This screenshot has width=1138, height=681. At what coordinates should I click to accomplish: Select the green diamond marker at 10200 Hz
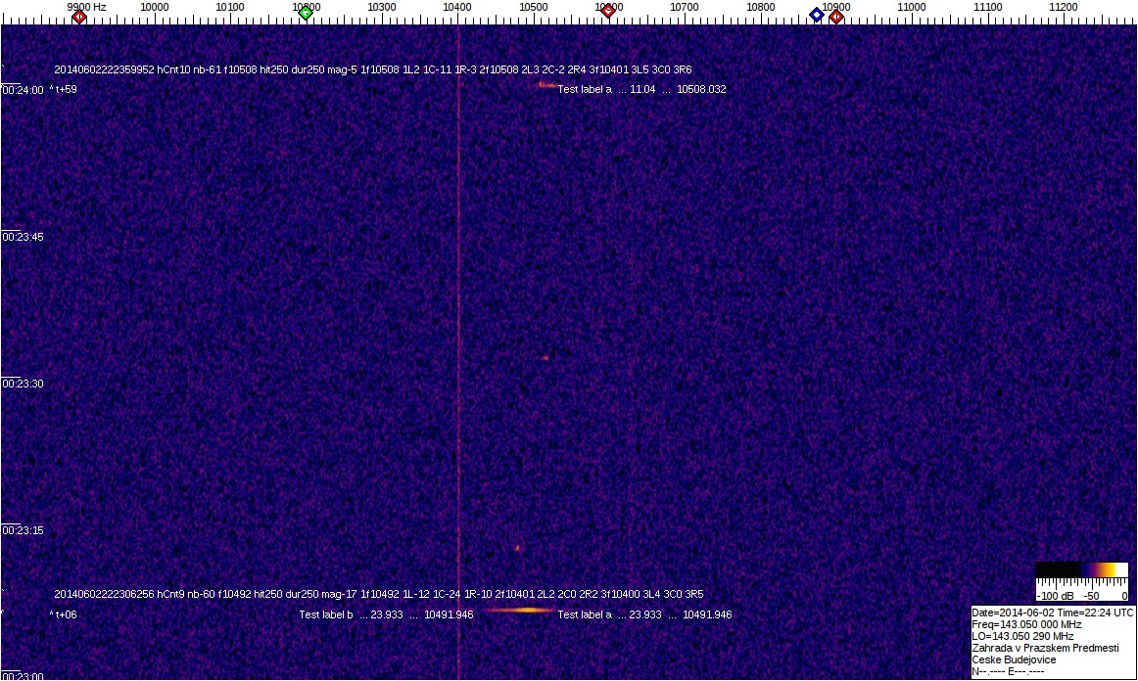(306, 13)
